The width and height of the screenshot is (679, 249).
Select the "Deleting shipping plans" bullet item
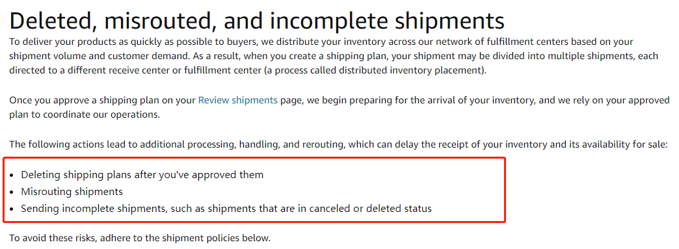click(142, 175)
